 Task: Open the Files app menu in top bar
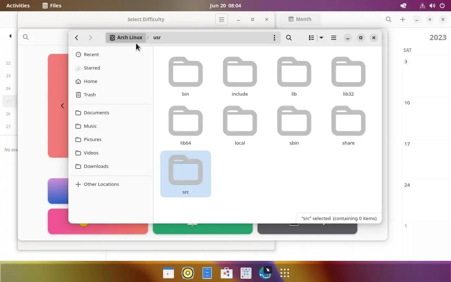tap(52, 5)
